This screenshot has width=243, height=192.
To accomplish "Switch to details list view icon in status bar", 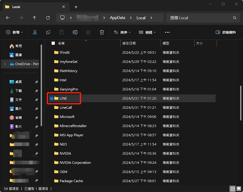I will 232,189.
